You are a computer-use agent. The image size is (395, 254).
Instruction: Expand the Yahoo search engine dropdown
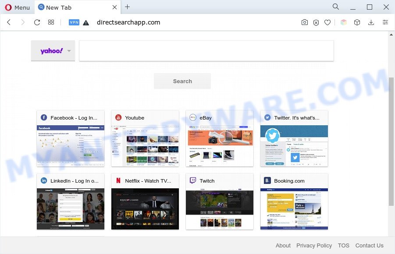pos(53,51)
